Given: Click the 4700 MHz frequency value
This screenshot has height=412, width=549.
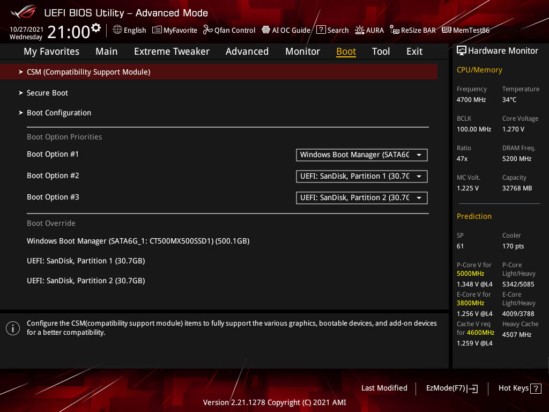Looking at the screenshot, I should pos(471,100).
